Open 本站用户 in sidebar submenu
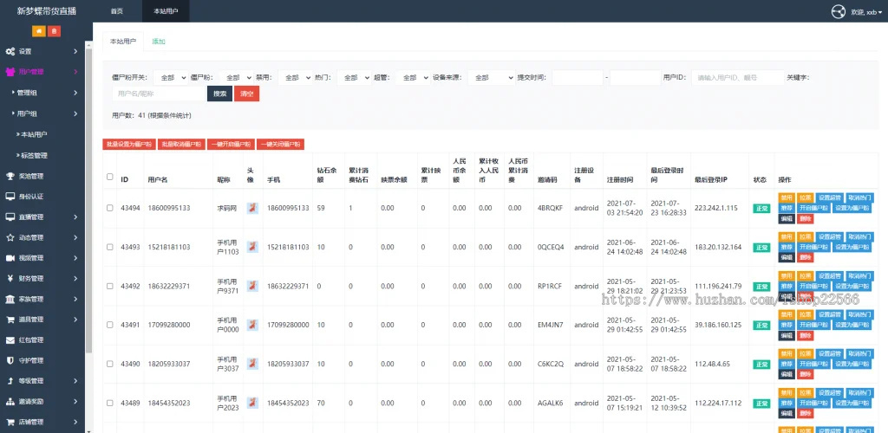The width and height of the screenshot is (888, 433). [34, 134]
